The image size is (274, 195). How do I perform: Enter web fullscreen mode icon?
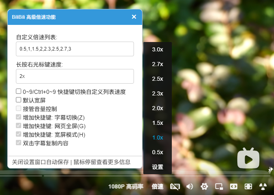point(248,186)
